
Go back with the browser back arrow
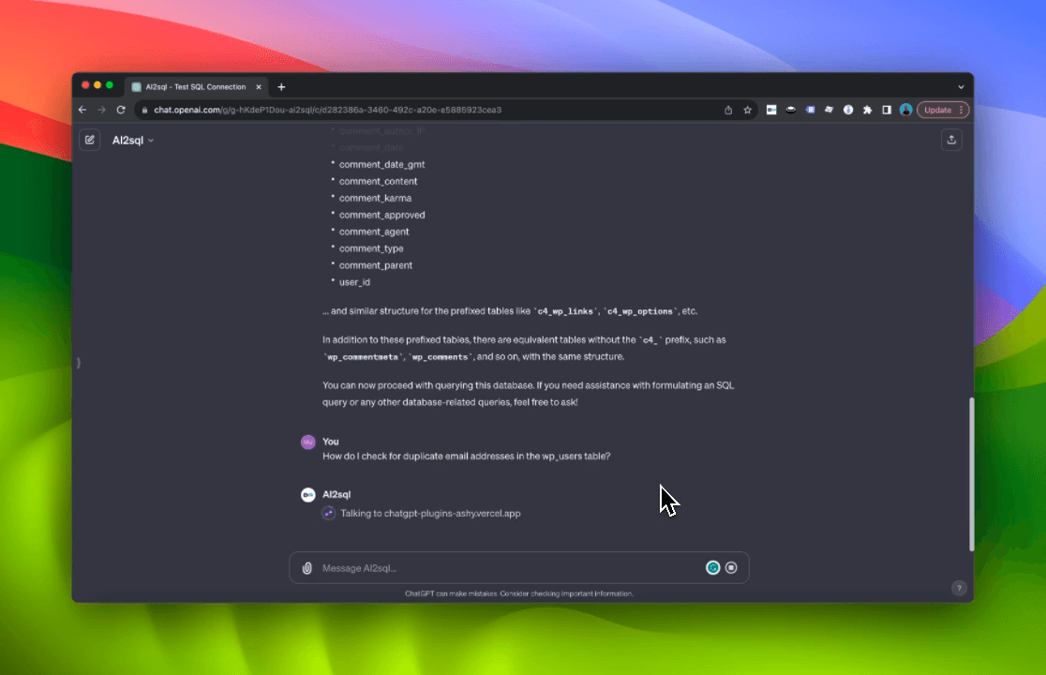pyautogui.click(x=82, y=110)
